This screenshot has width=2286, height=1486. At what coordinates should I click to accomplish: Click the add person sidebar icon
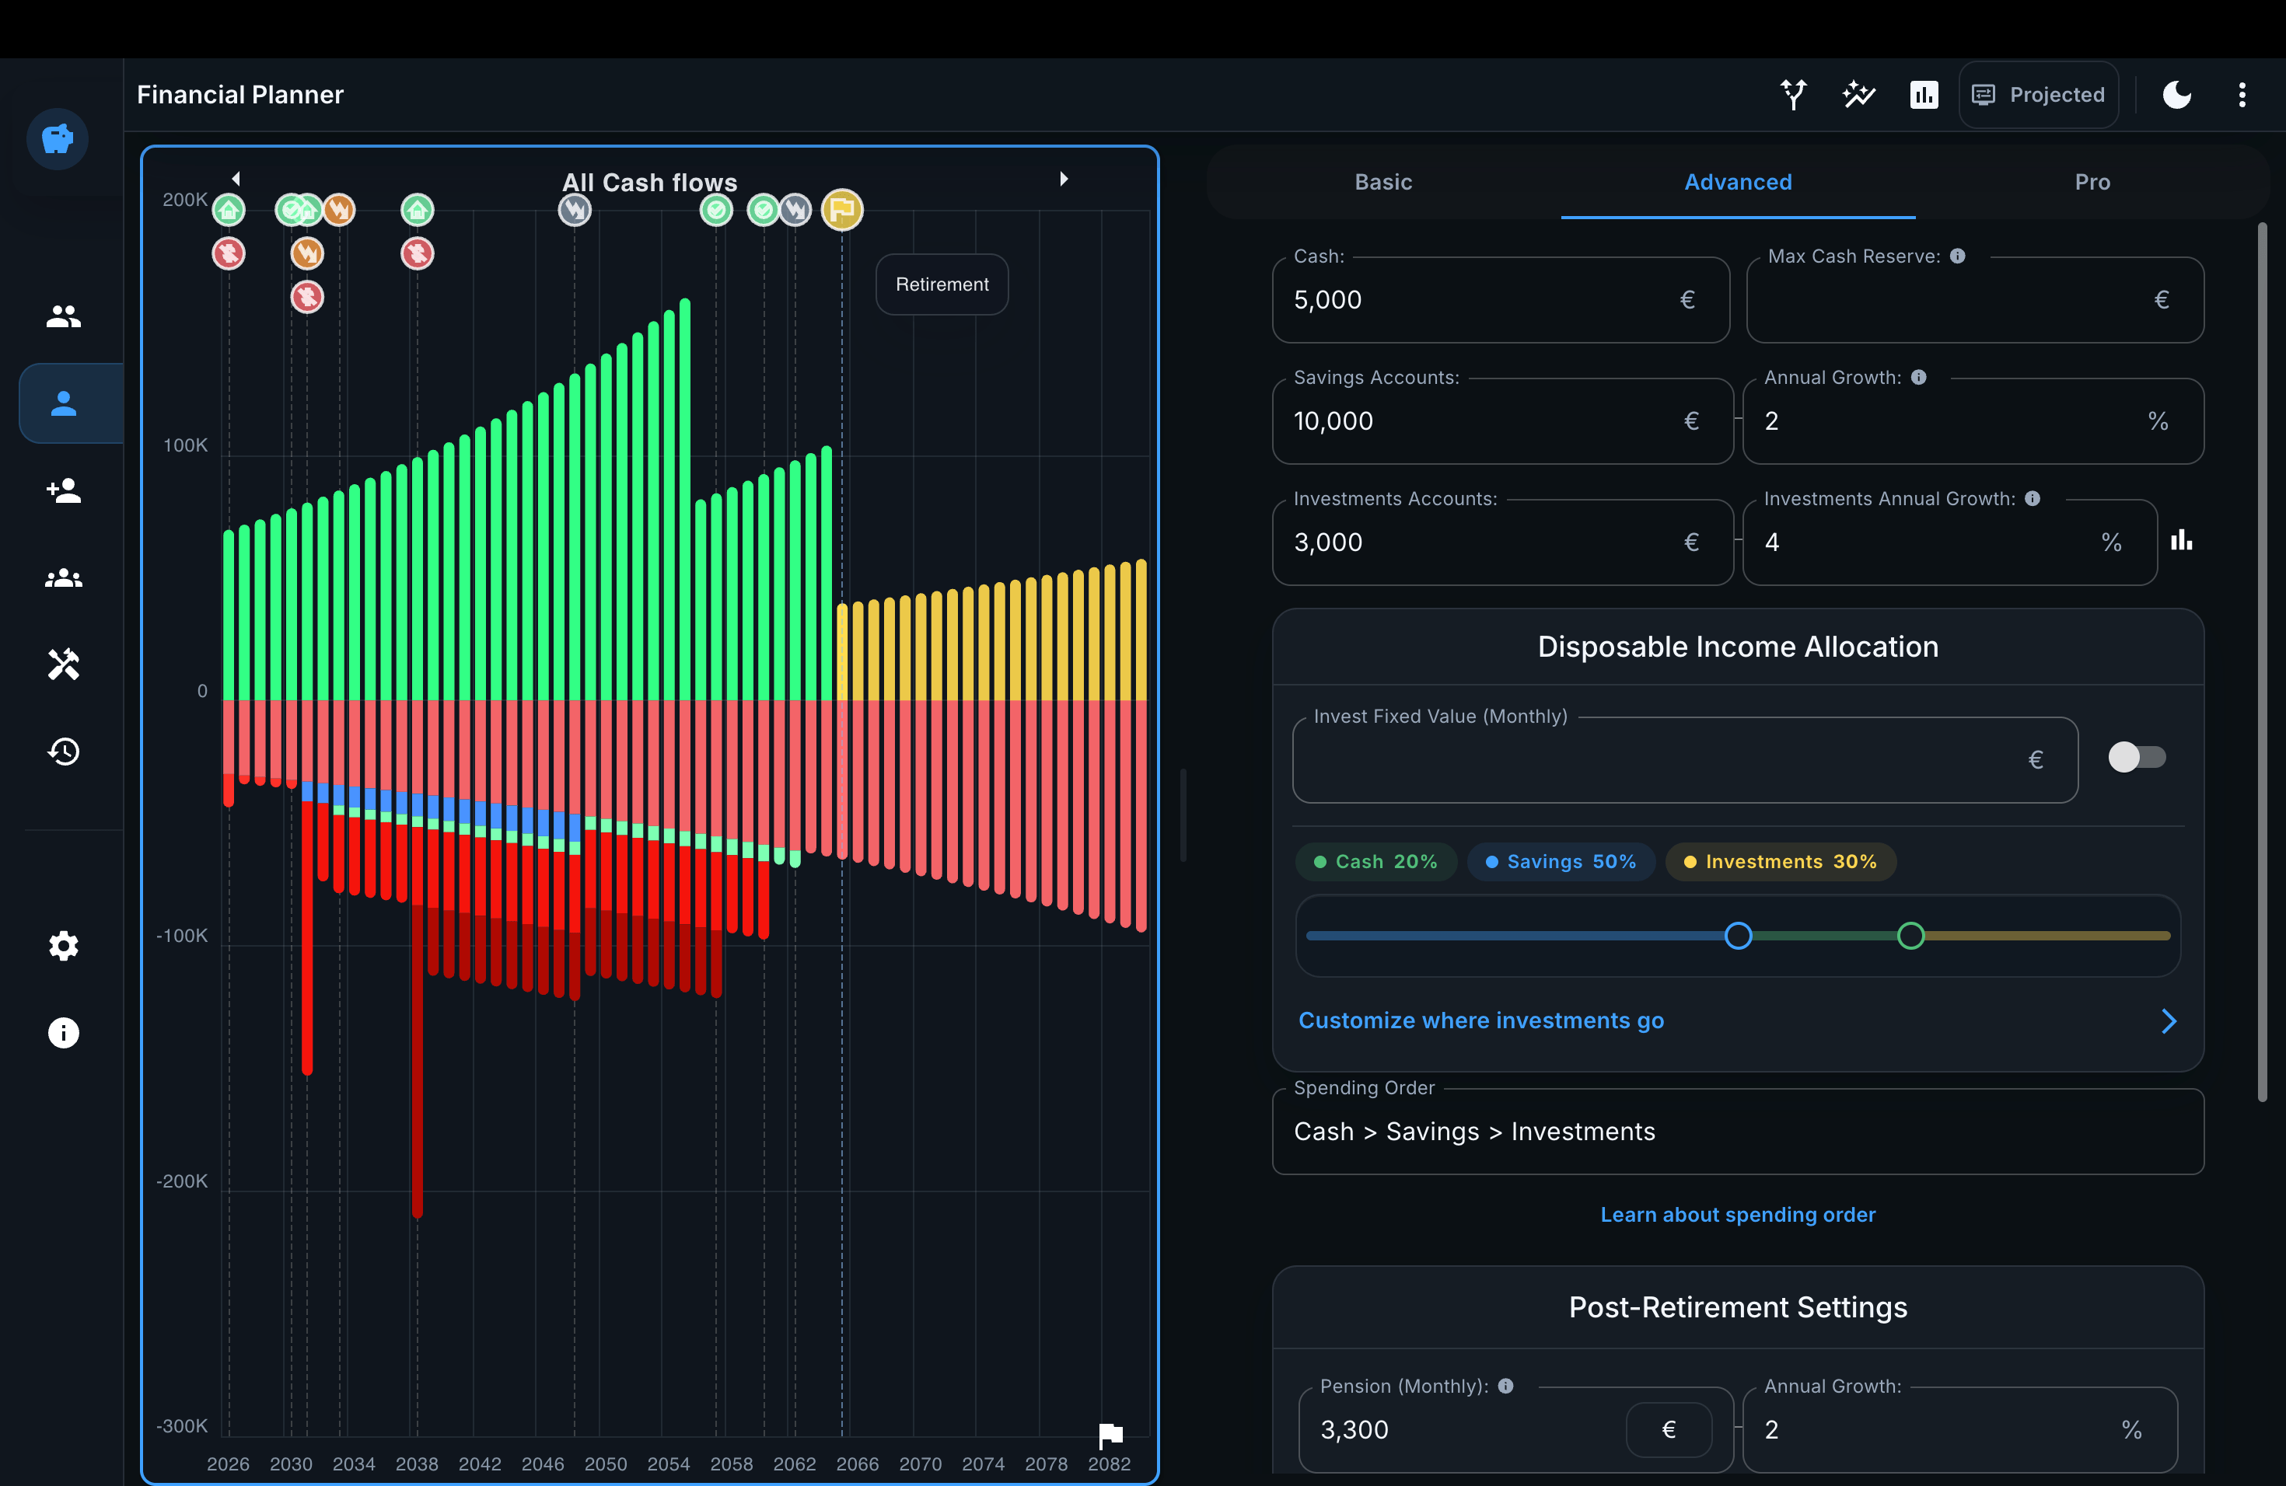[x=64, y=490]
